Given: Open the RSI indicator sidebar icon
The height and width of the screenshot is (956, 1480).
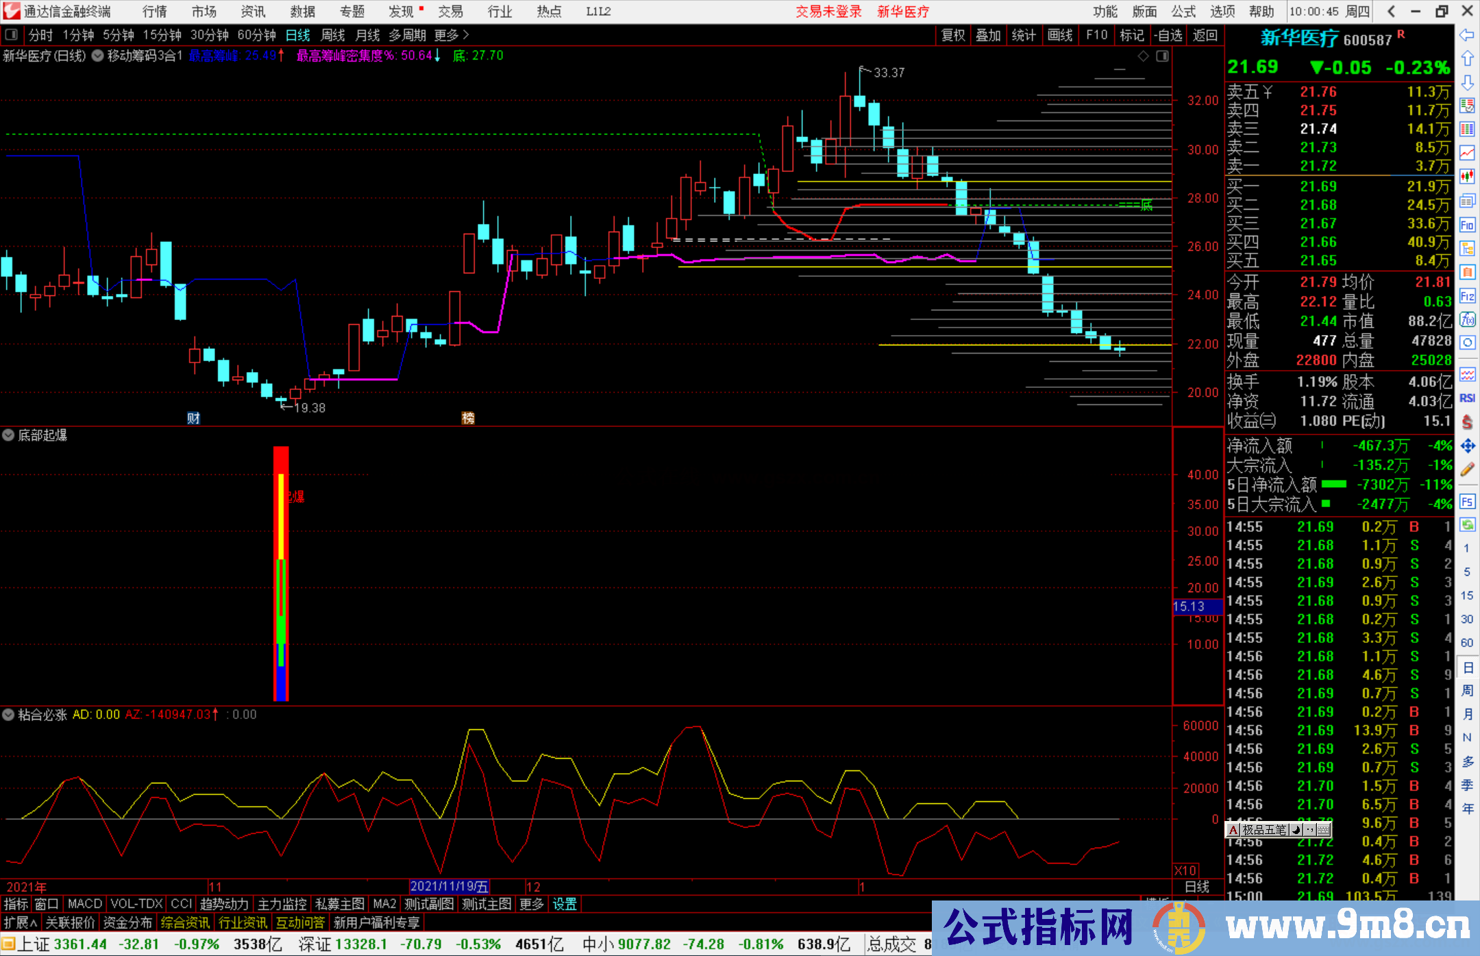Looking at the screenshot, I should (x=1467, y=398).
